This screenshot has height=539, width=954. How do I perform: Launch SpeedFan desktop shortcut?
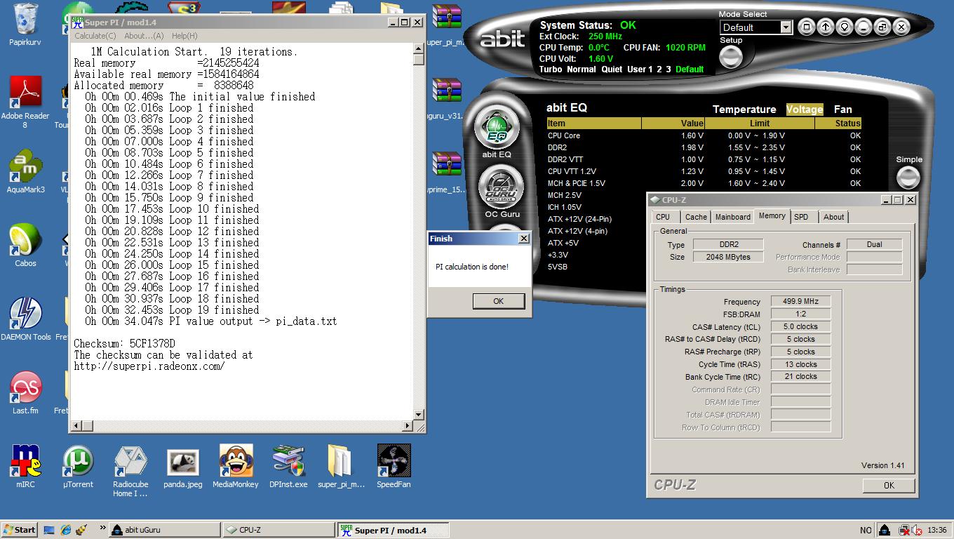[394, 467]
